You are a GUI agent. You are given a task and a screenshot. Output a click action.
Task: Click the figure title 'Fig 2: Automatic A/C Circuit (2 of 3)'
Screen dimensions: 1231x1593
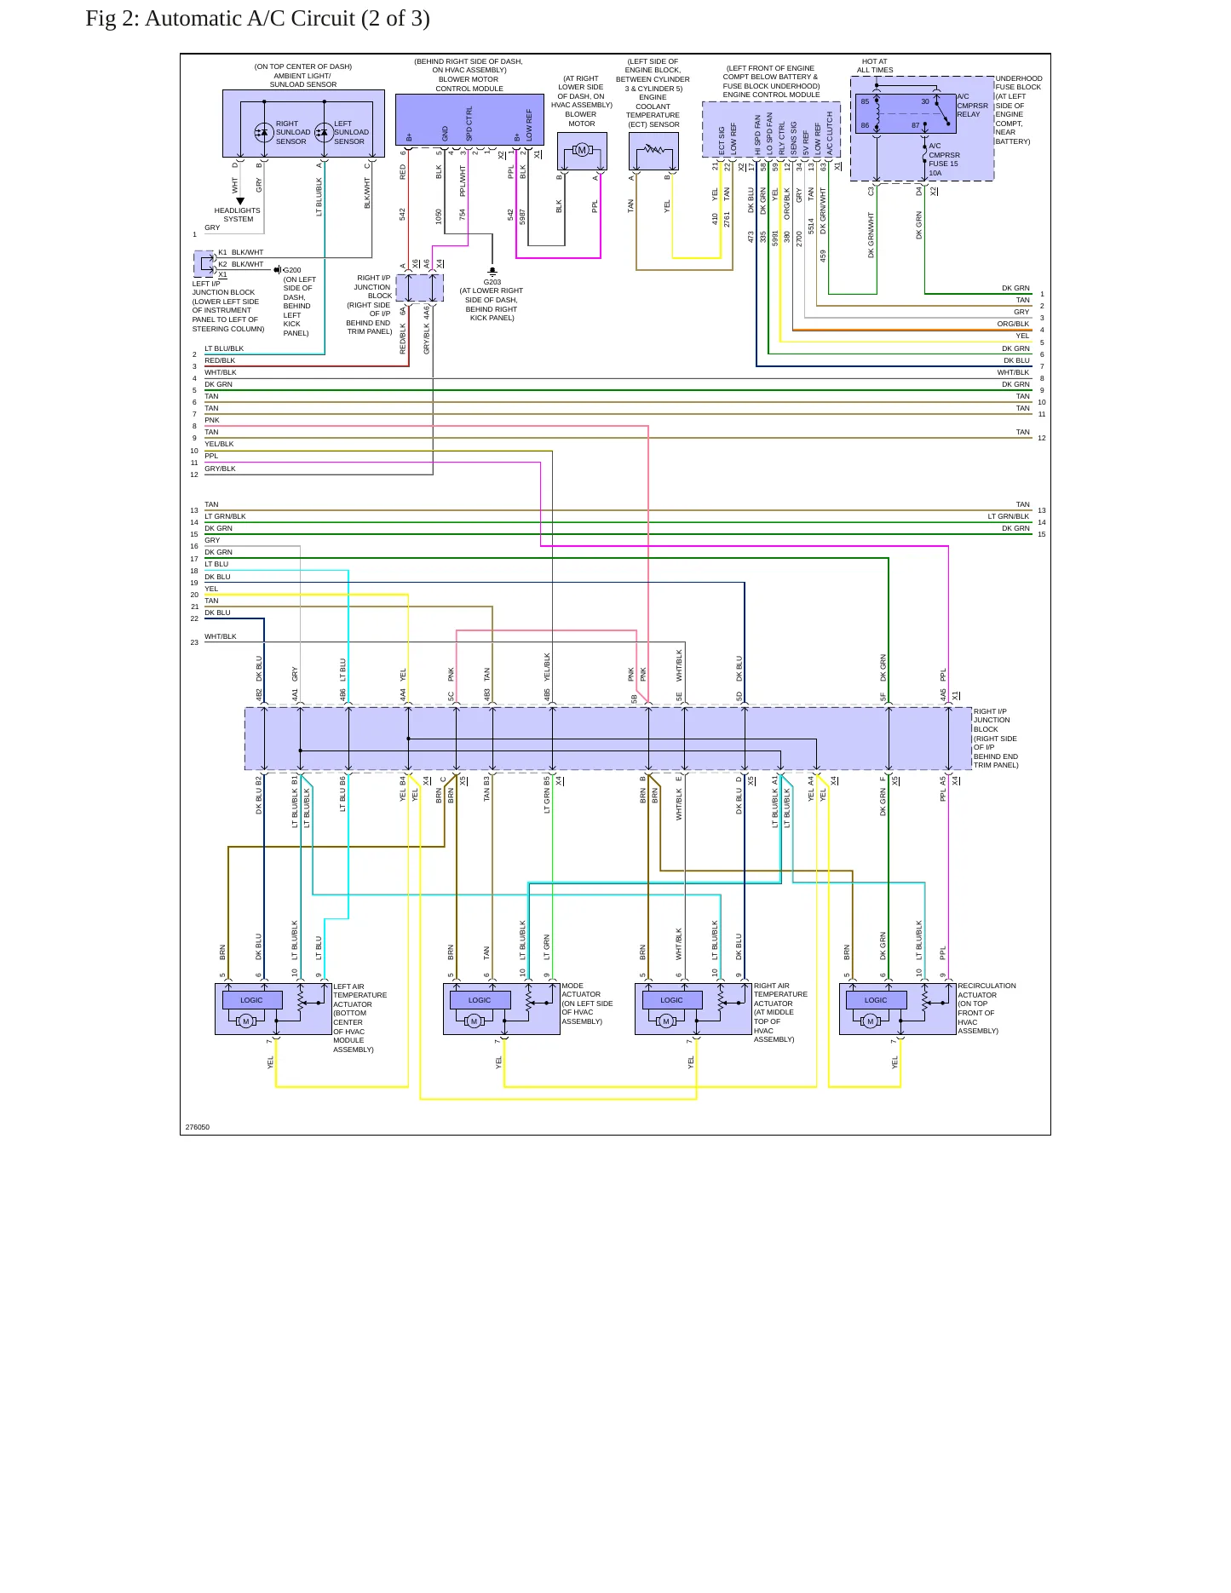257,19
